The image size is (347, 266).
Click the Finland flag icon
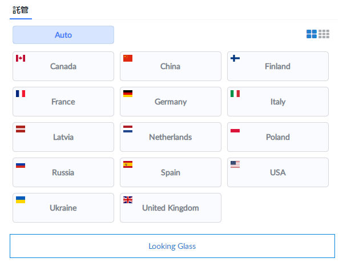(235, 58)
